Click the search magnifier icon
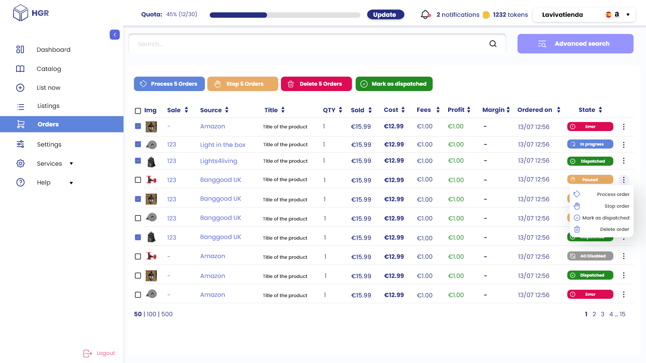 tap(493, 44)
